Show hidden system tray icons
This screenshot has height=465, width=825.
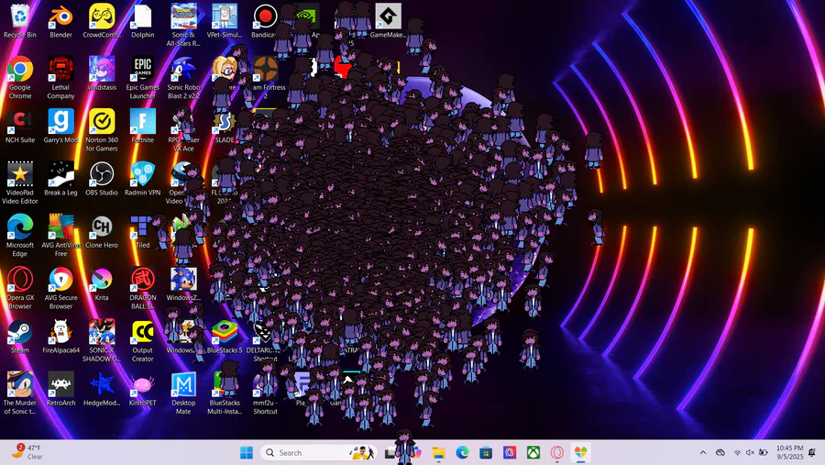coord(703,452)
